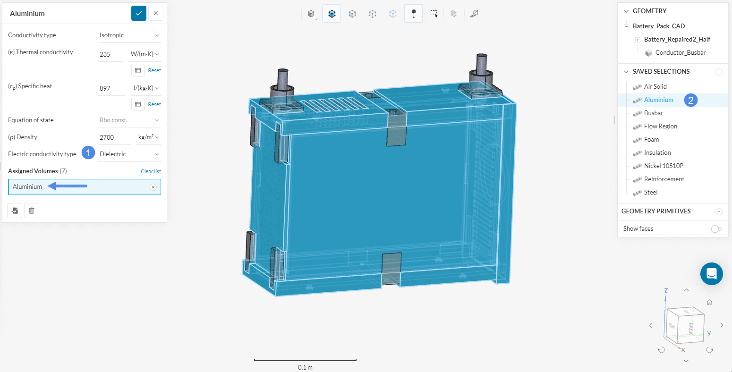
Task: Select the Flow Region saved selection
Action: [x=660, y=127]
